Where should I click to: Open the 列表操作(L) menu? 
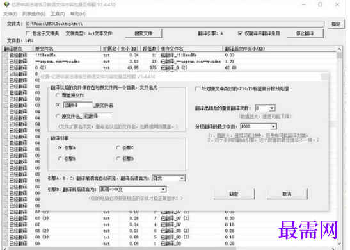(34, 14)
